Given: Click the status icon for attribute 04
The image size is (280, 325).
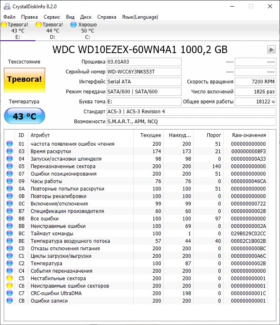Looking at the screenshot, I should point(10,159).
